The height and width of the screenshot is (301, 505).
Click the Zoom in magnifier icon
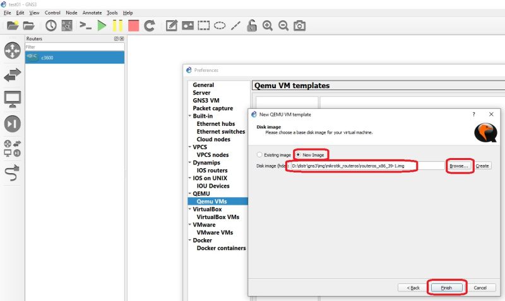click(268, 25)
